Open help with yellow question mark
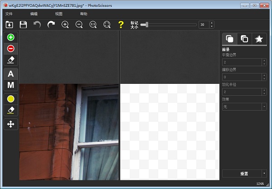 [121, 24]
